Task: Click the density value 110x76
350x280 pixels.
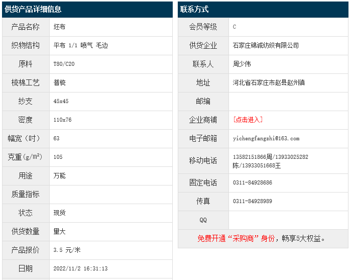Action: pos(62,120)
